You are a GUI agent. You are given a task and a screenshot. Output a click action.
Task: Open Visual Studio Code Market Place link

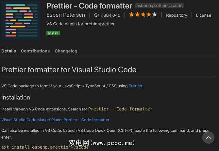click(55, 120)
